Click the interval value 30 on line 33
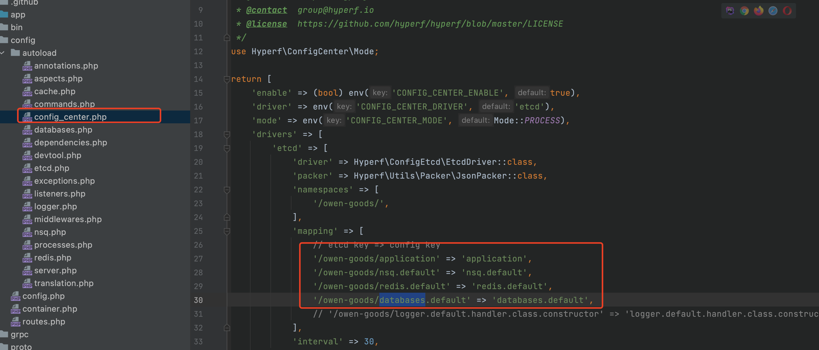The height and width of the screenshot is (350, 819). click(369, 341)
